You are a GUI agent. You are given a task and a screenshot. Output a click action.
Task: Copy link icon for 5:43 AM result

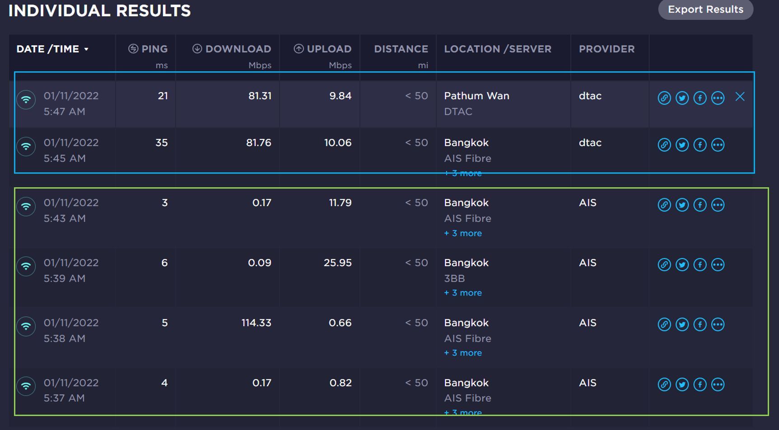(664, 205)
